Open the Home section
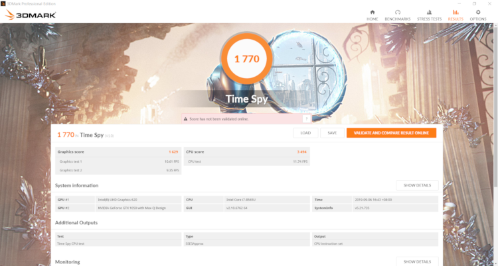 (x=373, y=15)
